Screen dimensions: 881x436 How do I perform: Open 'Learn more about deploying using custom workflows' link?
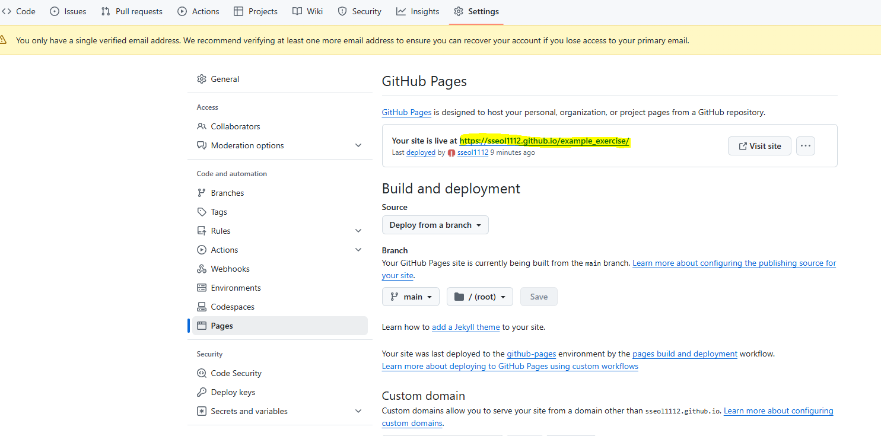pos(510,366)
